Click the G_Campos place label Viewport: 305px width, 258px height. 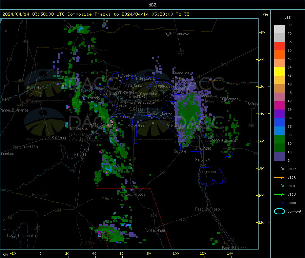point(230,99)
